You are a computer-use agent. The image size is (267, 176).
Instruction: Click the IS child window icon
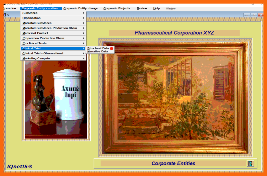pyautogui.click(x=5, y=15)
